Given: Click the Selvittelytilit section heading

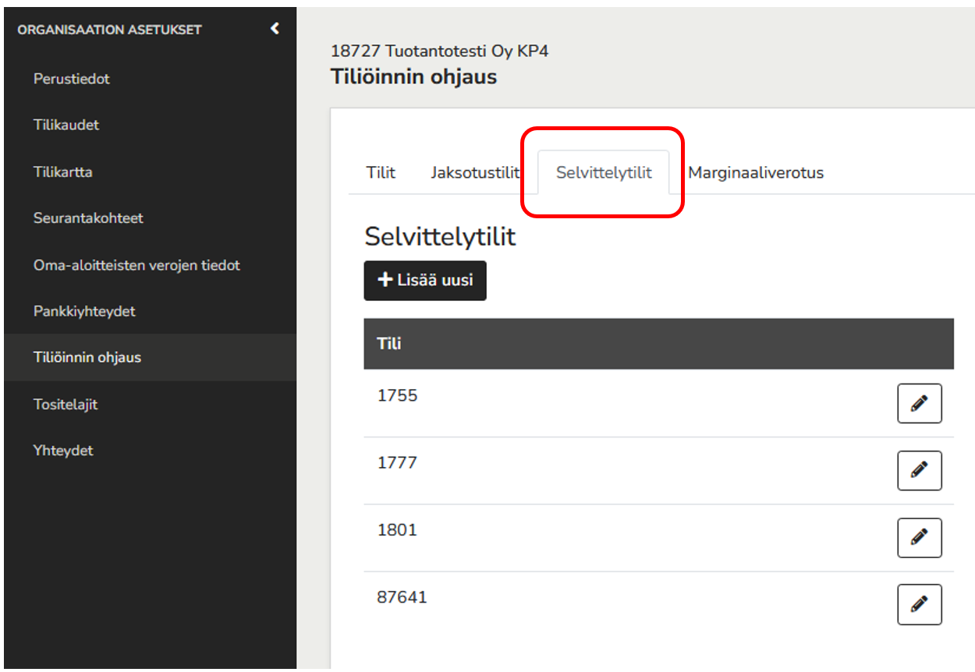Looking at the screenshot, I should pyautogui.click(x=440, y=236).
